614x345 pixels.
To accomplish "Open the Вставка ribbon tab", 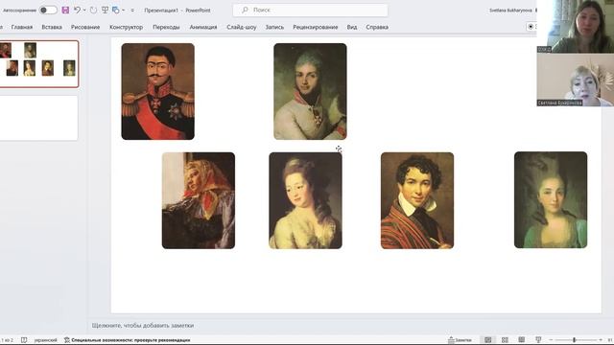I will click(x=52, y=27).
